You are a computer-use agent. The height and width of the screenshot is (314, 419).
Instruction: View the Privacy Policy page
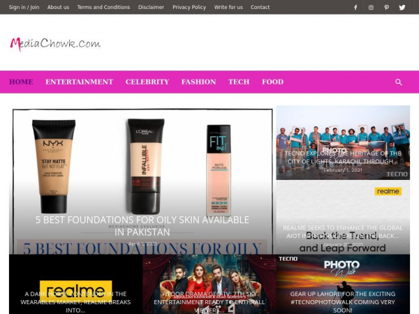[x=189, y=7]
